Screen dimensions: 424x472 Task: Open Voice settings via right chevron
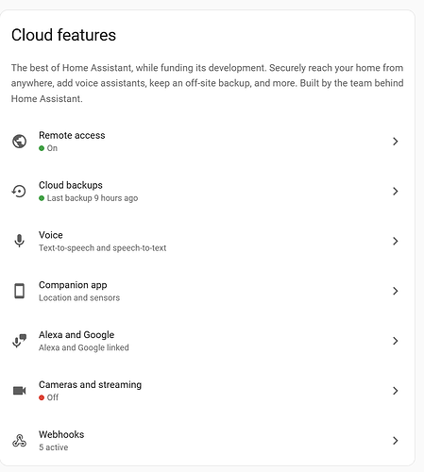coord(396,241)
